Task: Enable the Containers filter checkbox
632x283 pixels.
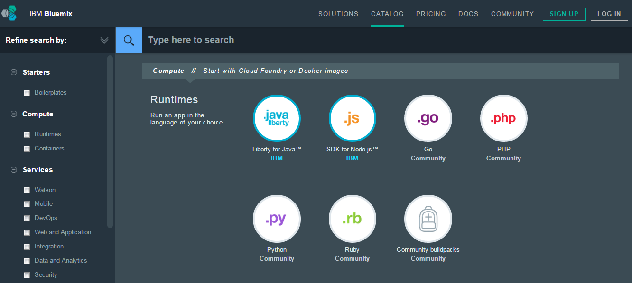Action: (27, 148)
